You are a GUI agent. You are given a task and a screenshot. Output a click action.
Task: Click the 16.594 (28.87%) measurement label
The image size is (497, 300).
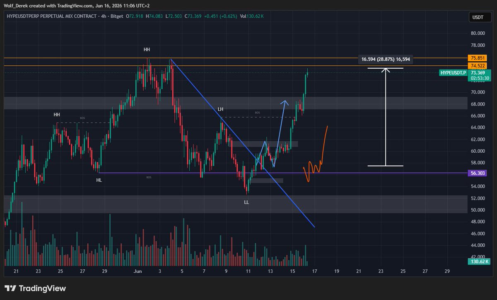(386, 60)
